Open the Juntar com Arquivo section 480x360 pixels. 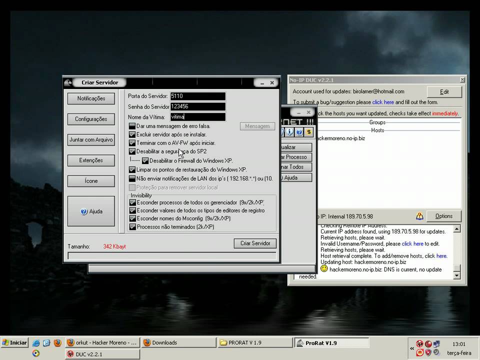pyautogui.click(x=91, y=140)
